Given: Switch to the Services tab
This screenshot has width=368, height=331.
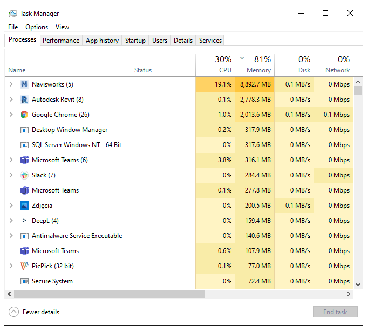Looking at the screenshot, I should tap(210, 41).
